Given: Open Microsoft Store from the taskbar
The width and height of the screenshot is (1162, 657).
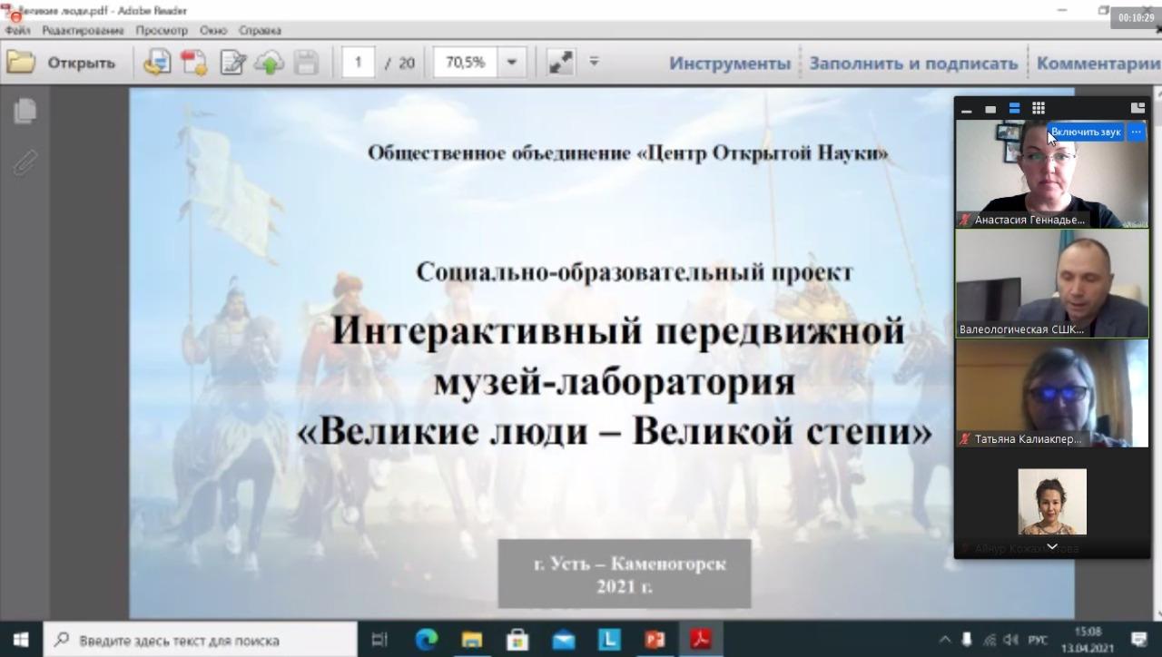Looking at the screenshot, I should point(517,640).
